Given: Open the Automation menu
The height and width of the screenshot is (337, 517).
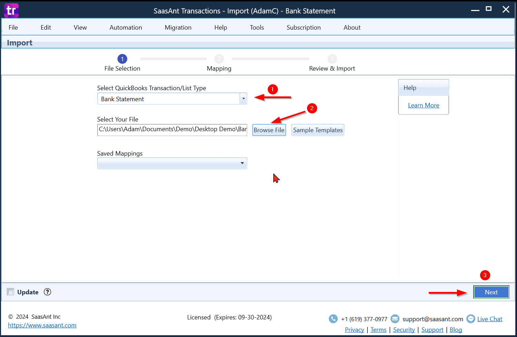Looking at the screenshot, I should coord(126,28).
